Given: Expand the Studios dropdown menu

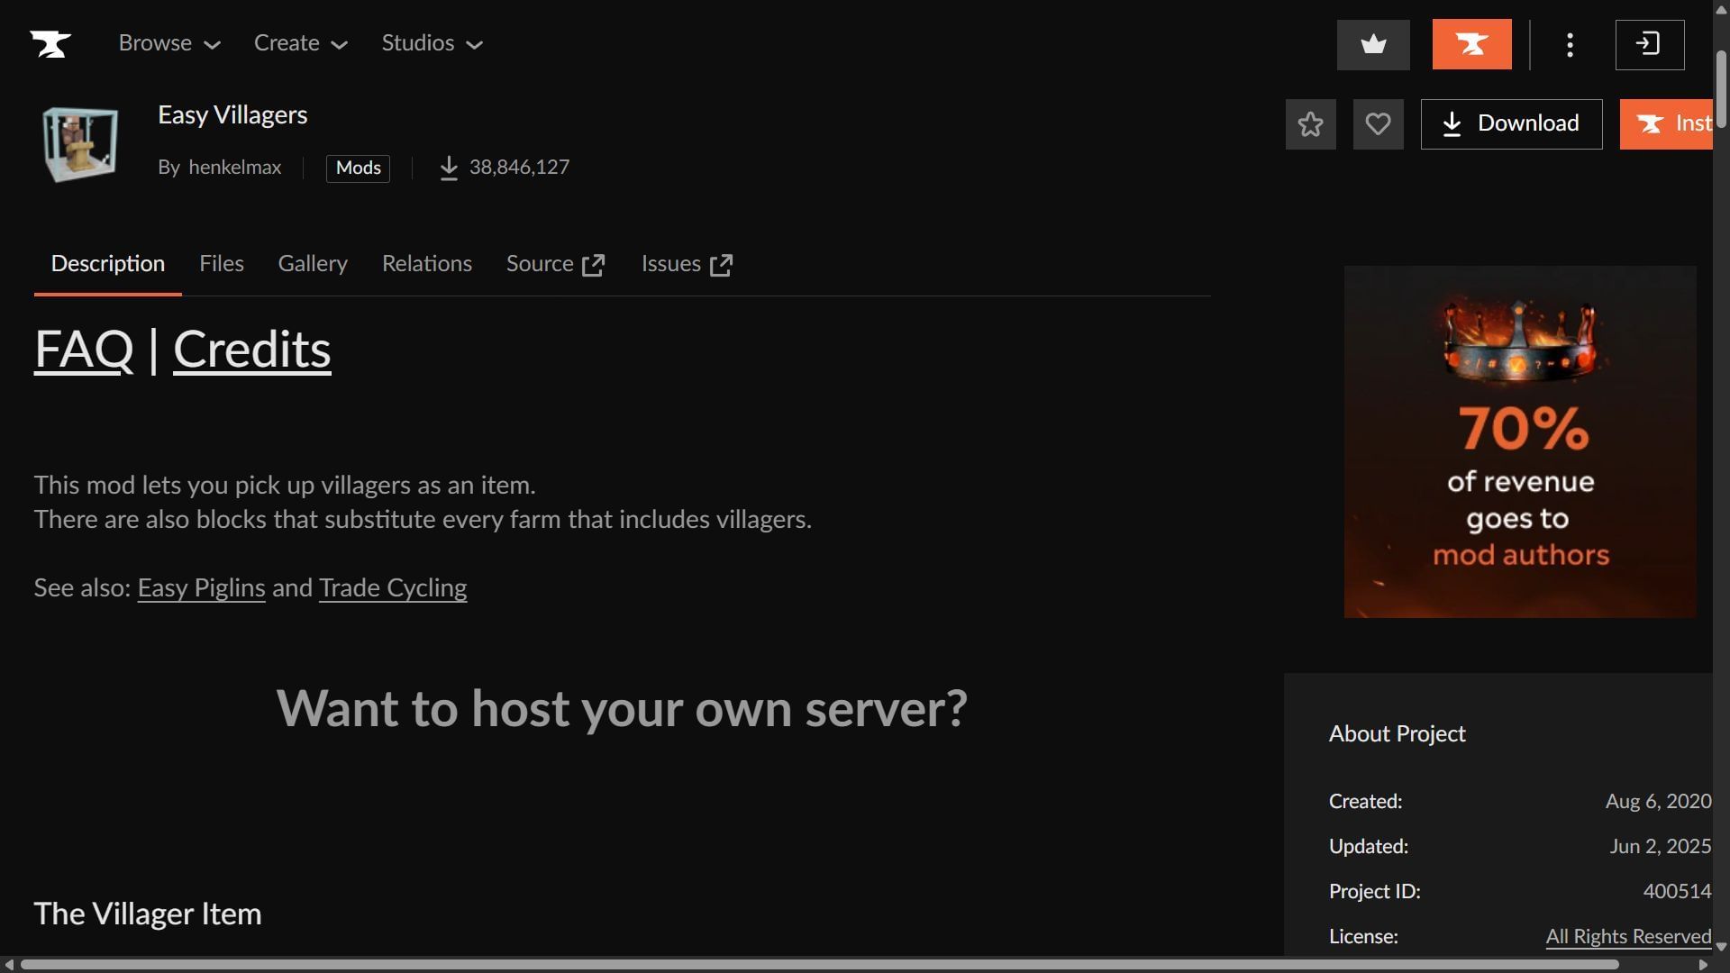Looking at the screenshot, I should click(432, 43).
